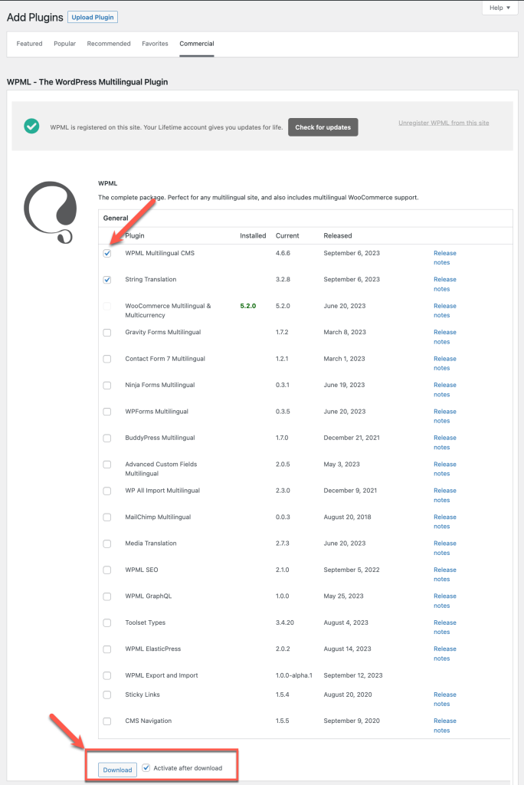Image resolution: width=524 pixels, height=785 pixels.
Task: Click the Installed column header
Action: [253, 236]
